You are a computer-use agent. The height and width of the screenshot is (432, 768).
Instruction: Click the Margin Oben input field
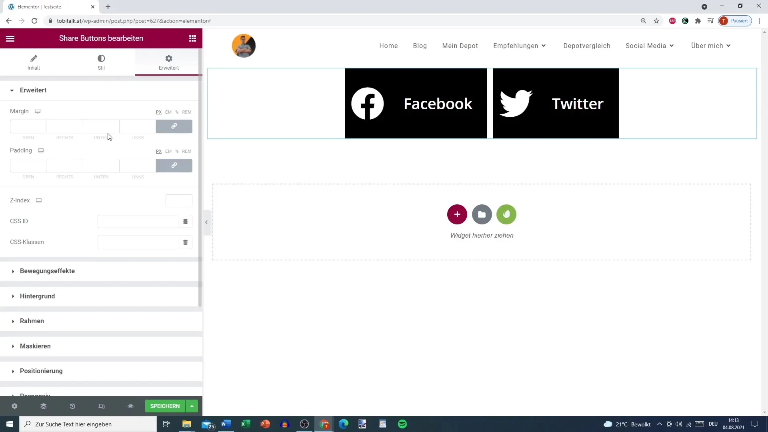point(28,126)
